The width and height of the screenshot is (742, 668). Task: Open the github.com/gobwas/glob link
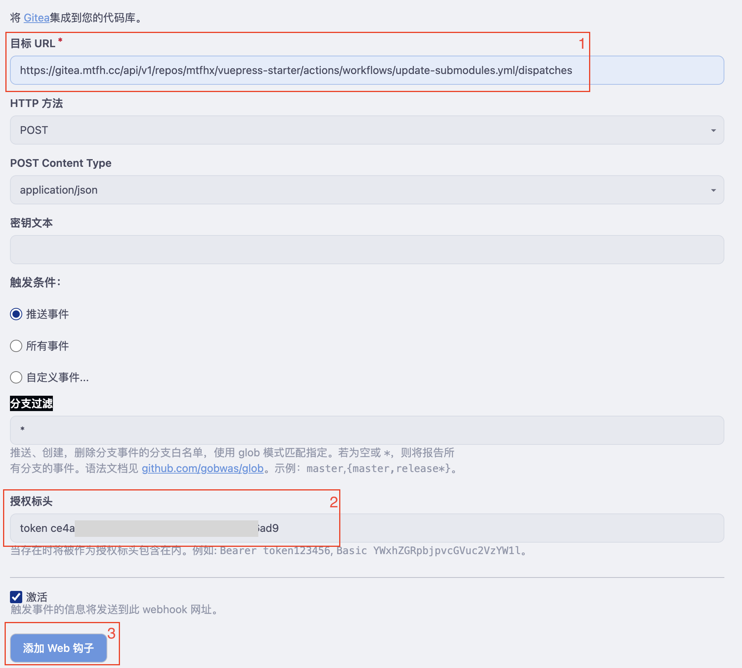point(202,469)
